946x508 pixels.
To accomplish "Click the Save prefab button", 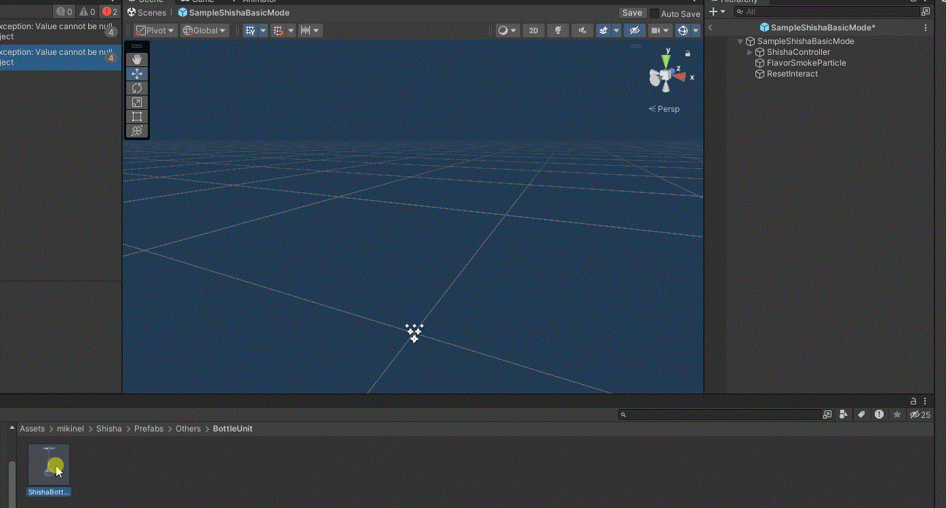I will click(x=632, y=13).
